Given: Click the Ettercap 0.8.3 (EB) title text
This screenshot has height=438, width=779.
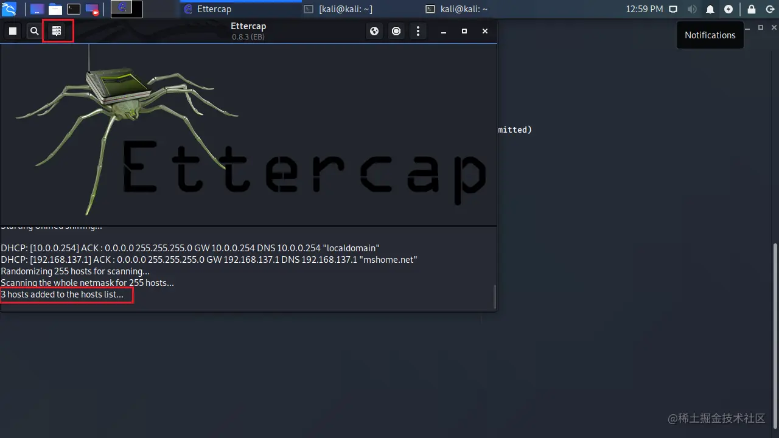Looking at the screenshot, I should (248, 31).
